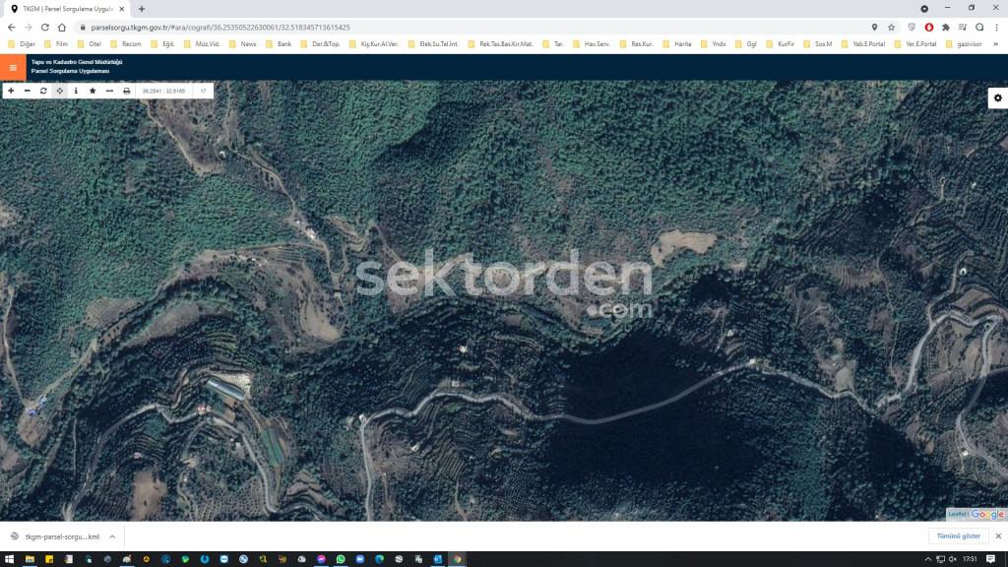Activate the locate crosshair tool
1008x567 pixels.
[x=60, y=91]
